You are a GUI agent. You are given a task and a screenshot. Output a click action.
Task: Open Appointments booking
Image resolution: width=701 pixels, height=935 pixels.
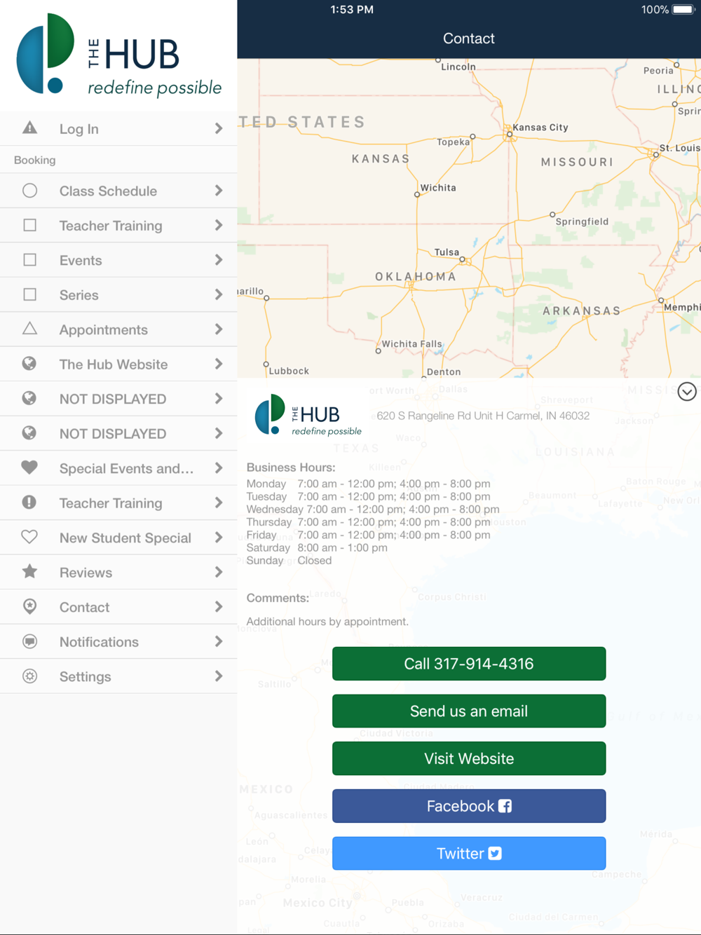tap(118, 329)
